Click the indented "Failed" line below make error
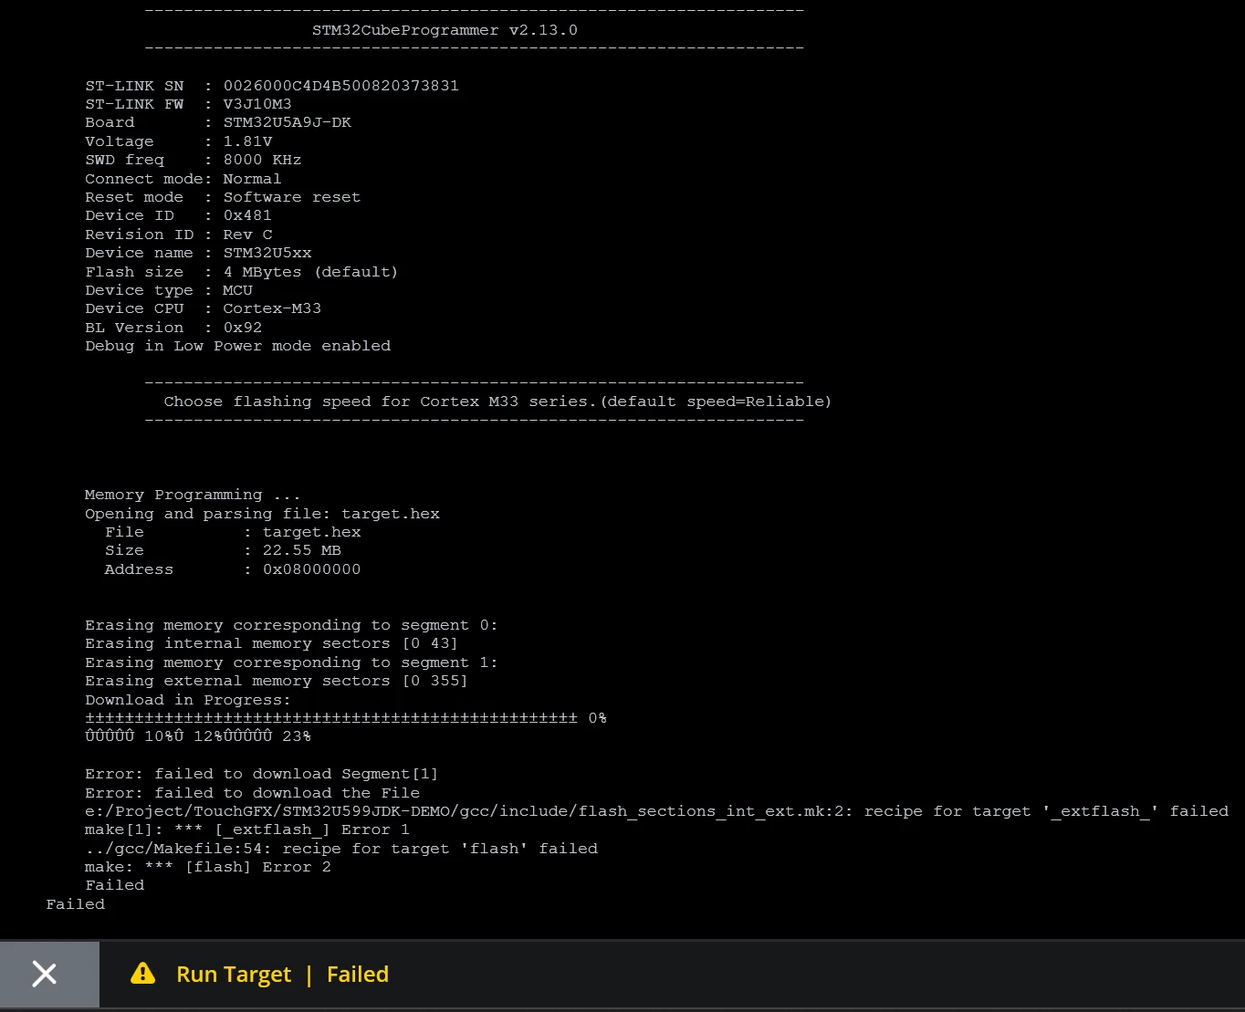Screen dimensions: 1245x1012 pyautogui.click(x=115, y=885)
